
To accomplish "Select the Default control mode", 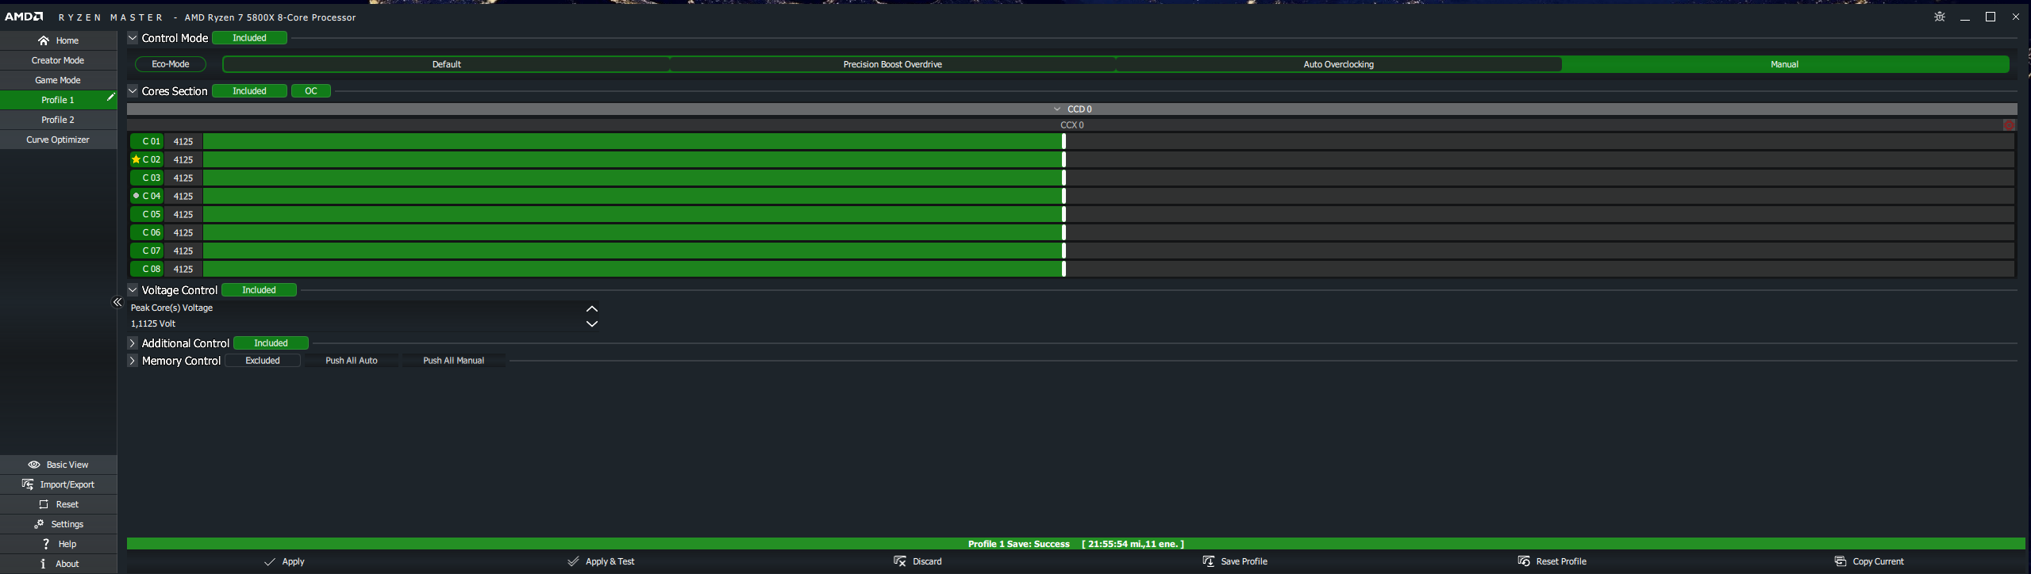I will [446, 64].
